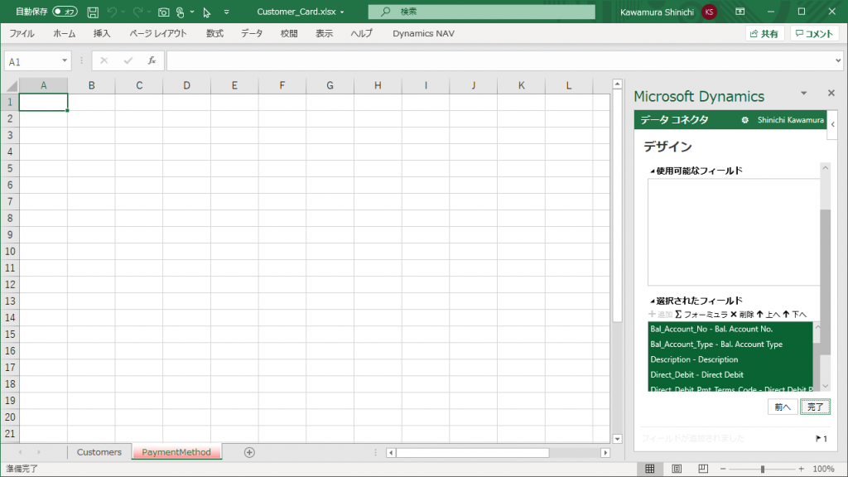848x477 pixels.
Task: Close the Microsoft Dynamics task pane
Action: pyautogui.click(x=831, y=93)
